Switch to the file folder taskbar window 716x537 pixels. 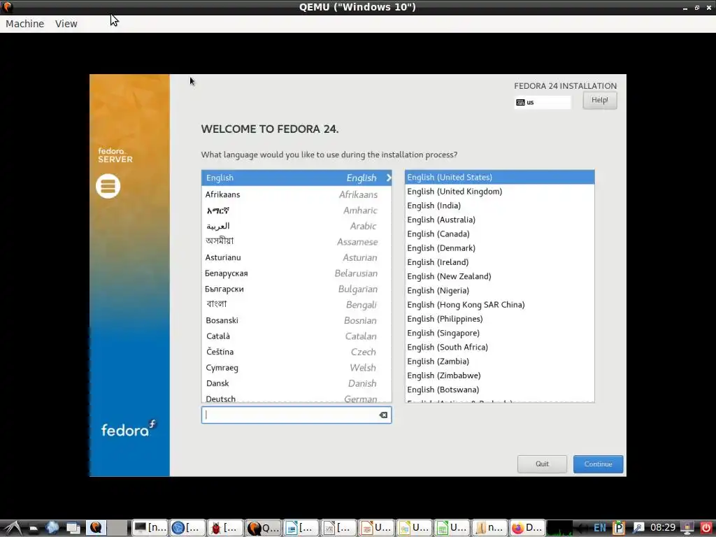(x=489, y=528)
